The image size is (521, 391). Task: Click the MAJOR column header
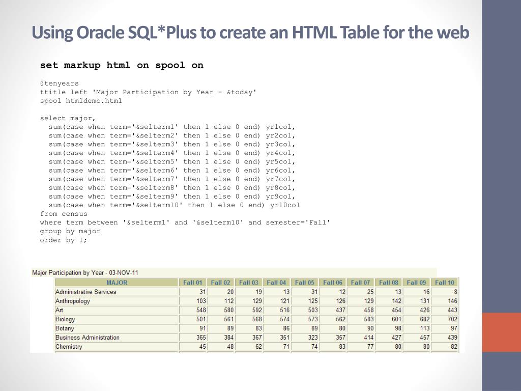click(x=117, y=283)
